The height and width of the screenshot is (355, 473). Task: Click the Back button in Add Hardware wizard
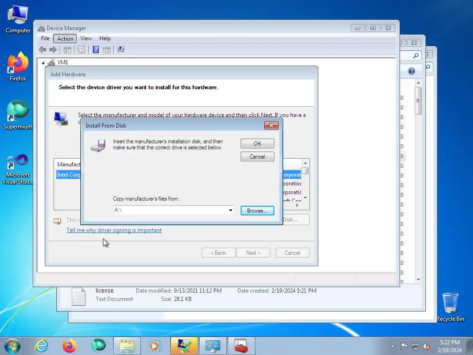click(218, 253)
